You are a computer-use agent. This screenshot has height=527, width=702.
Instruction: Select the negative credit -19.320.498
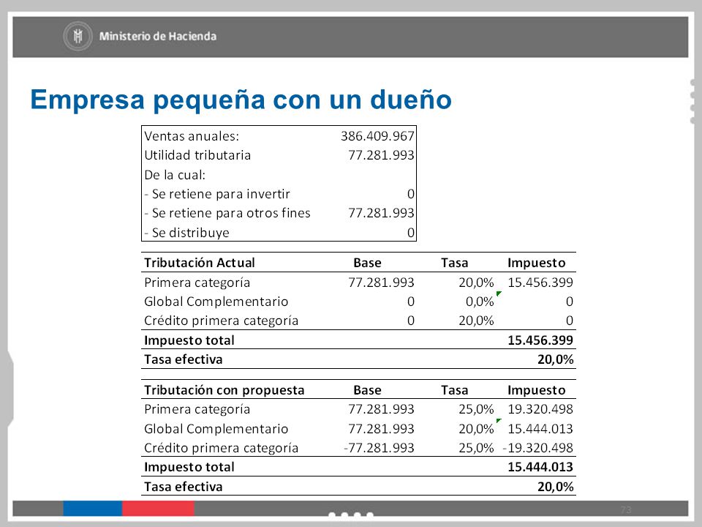click(537, 448)
